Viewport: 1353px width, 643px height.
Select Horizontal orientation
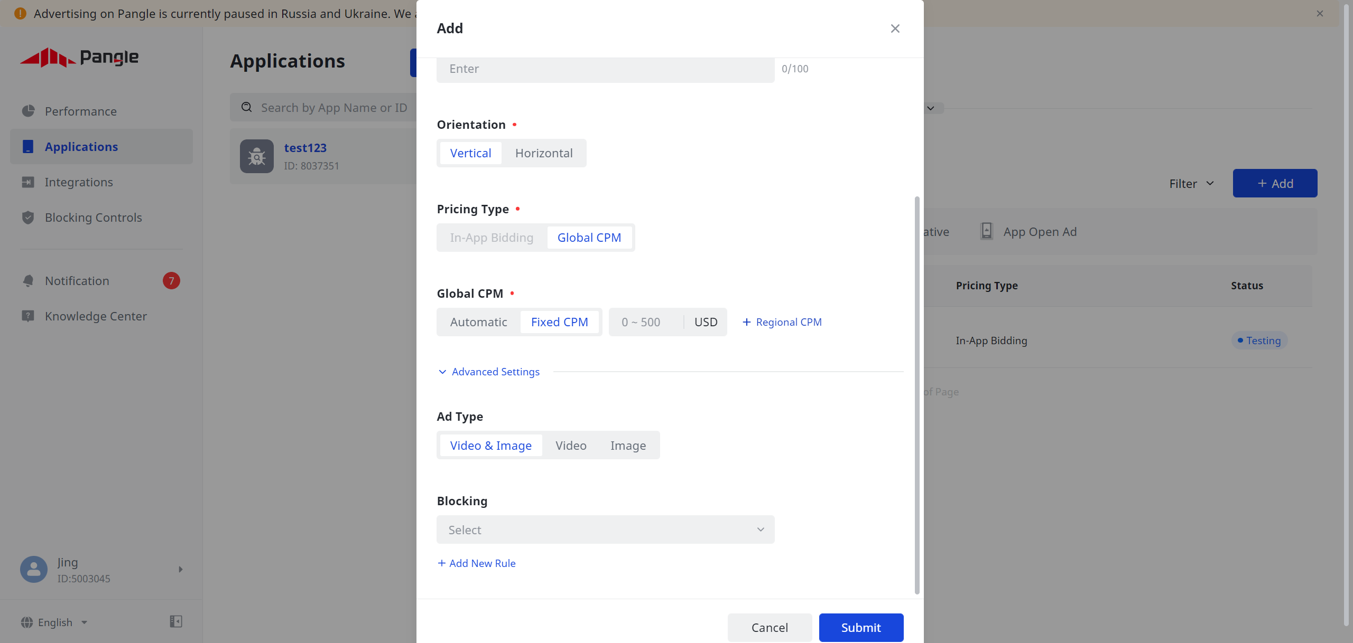click(x=544, y=153)
